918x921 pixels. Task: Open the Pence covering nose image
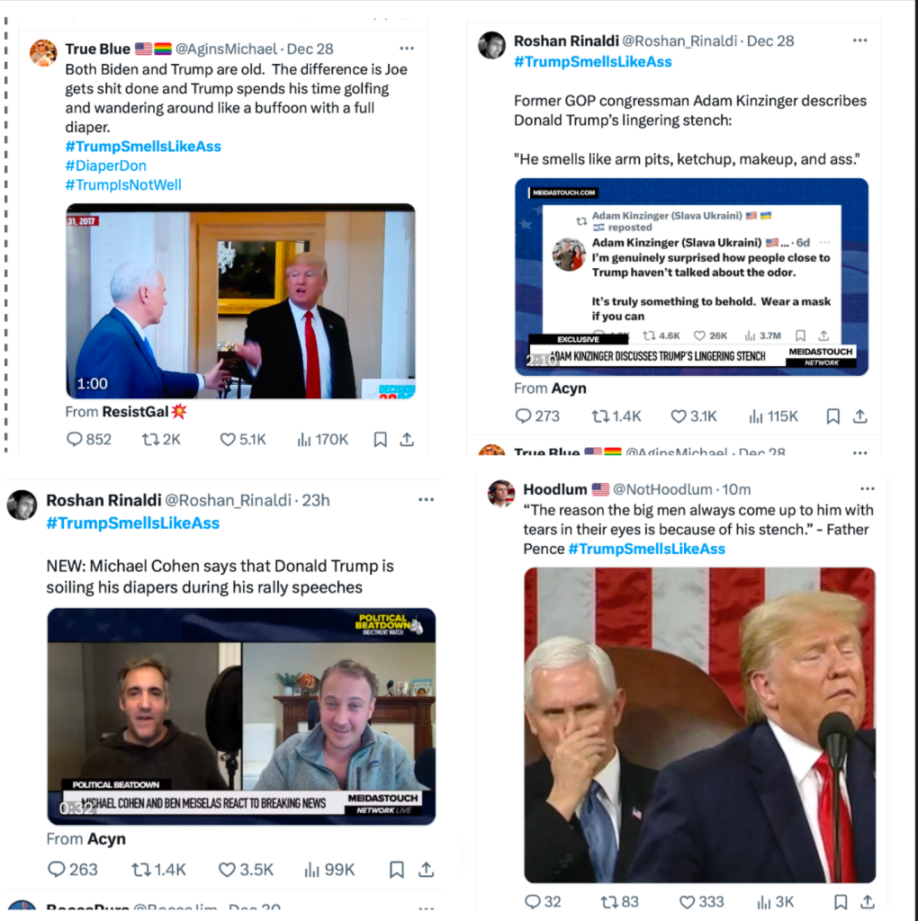pos(700,725)
